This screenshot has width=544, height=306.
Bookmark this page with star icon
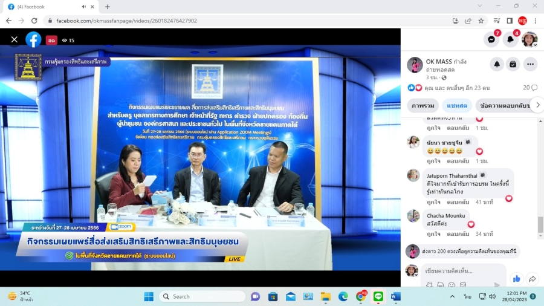(481, 21)
